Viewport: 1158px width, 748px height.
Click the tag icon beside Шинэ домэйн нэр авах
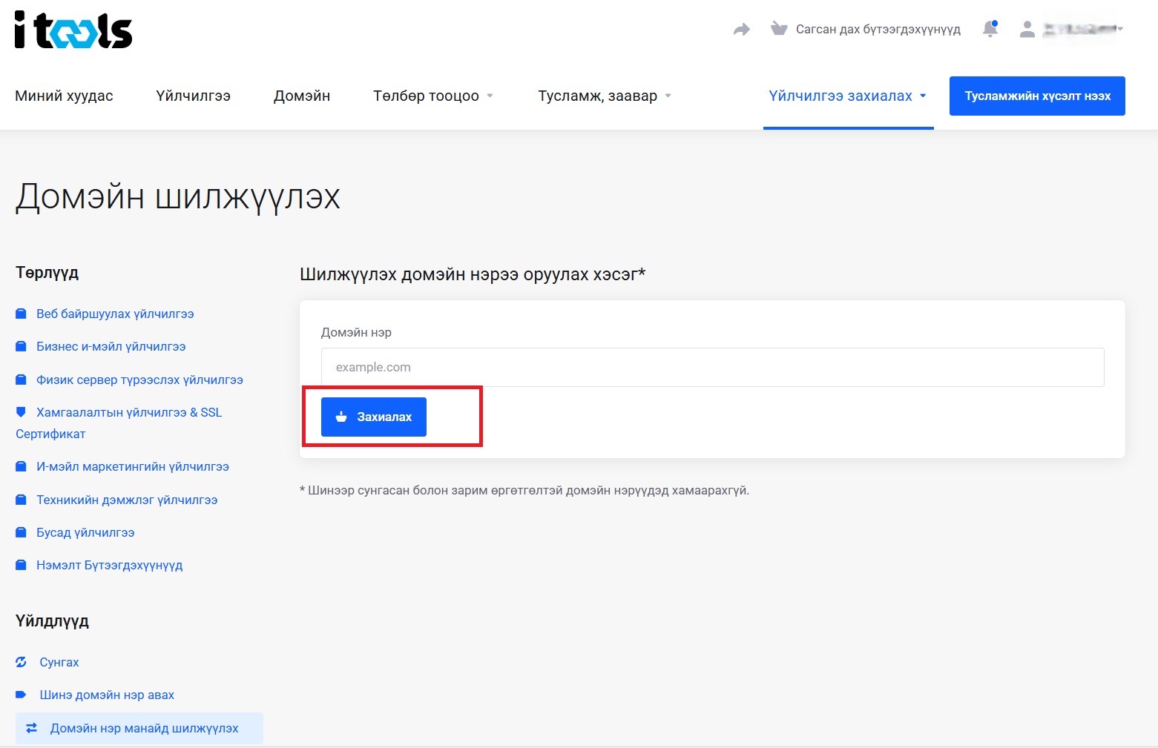click(x=22, y=695)
